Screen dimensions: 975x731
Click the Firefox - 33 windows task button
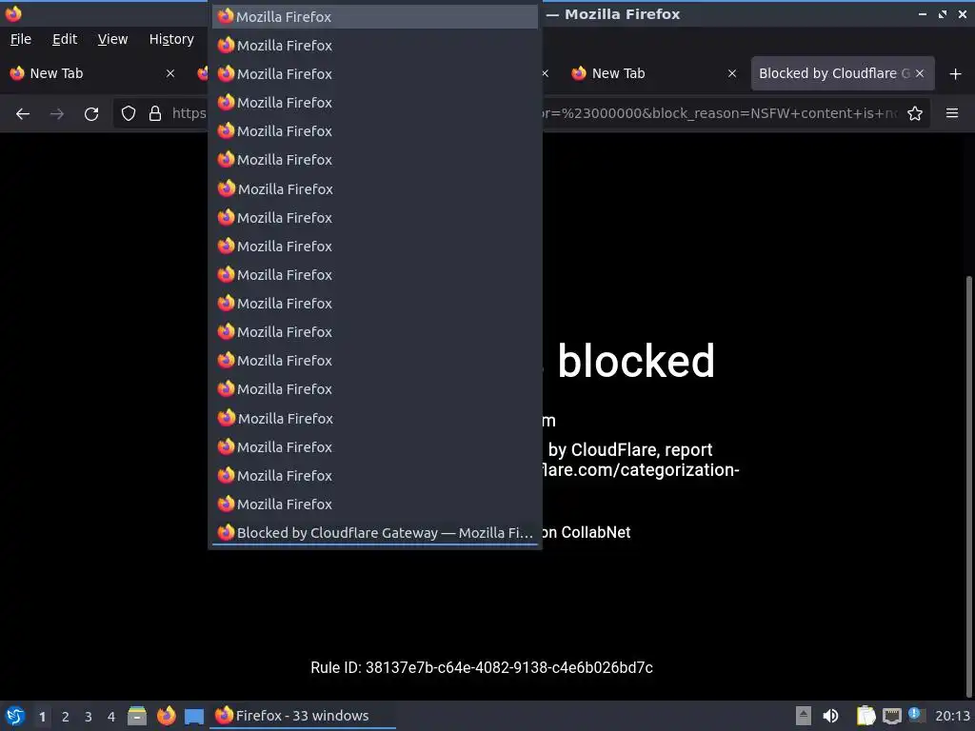pyautogui.click(x=304, y=716)
